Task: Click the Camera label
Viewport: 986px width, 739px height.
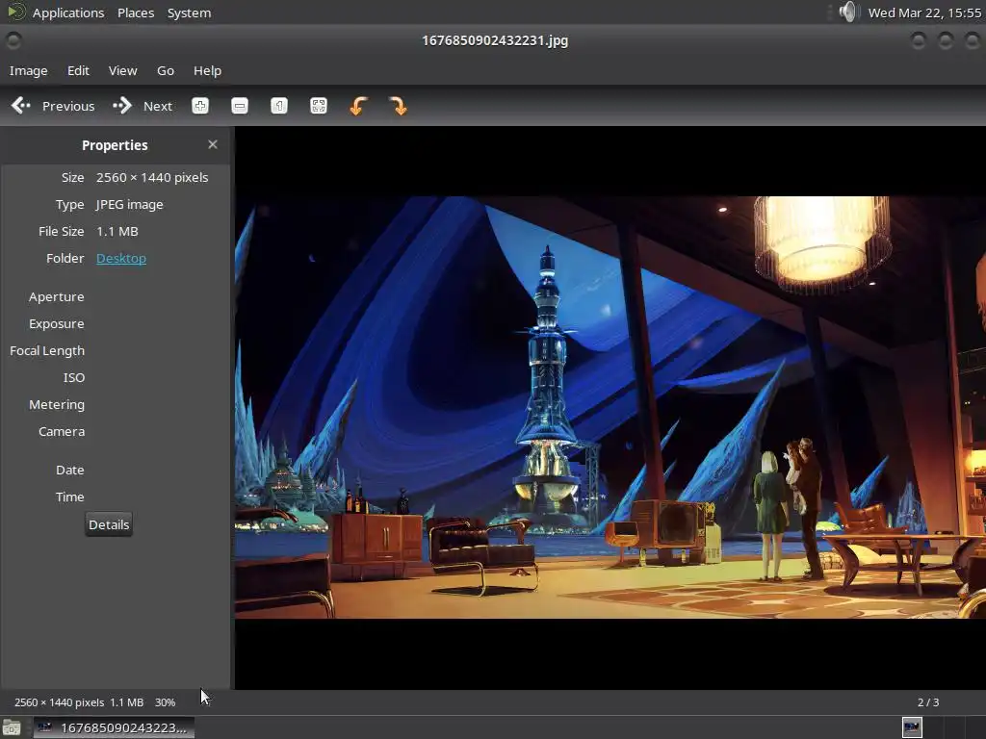Action: coord(62,432)
